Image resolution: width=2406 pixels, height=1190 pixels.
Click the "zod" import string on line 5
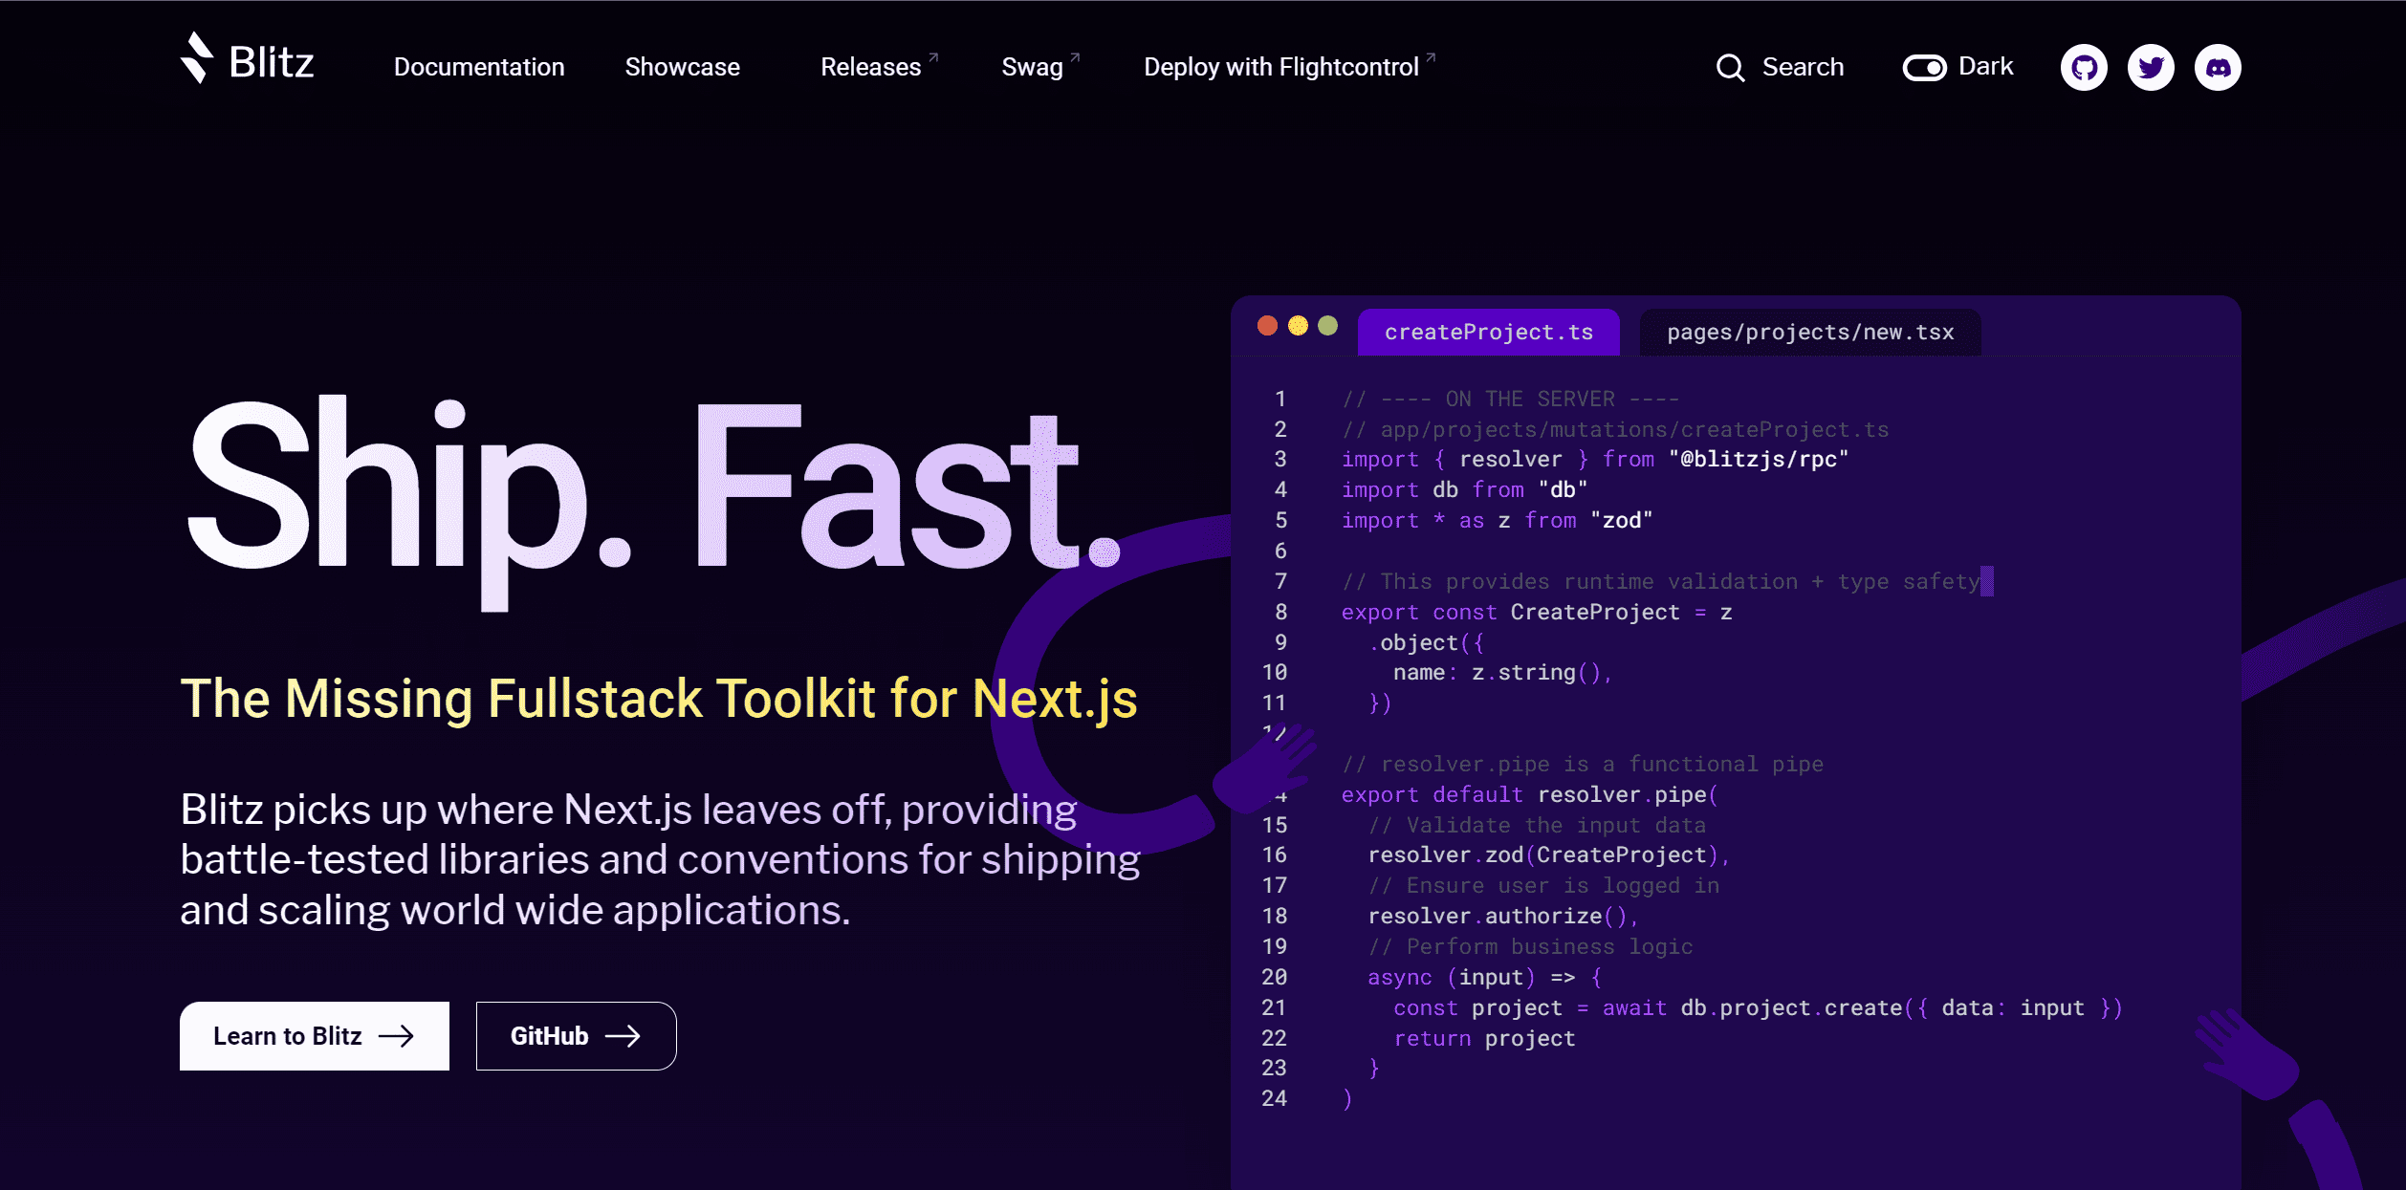[1621, 521]
